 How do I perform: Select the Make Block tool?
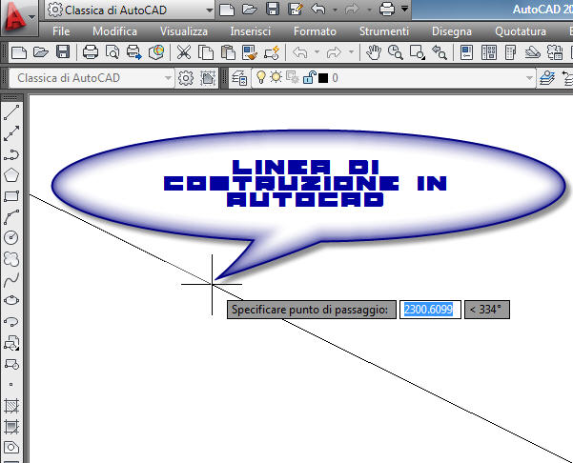pos(11,364)
